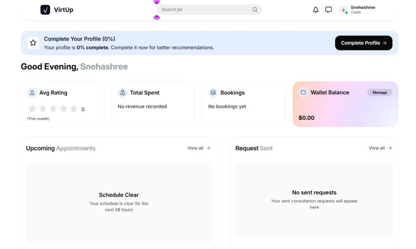
Task: Click the first rating star
Action: (32, 109)
